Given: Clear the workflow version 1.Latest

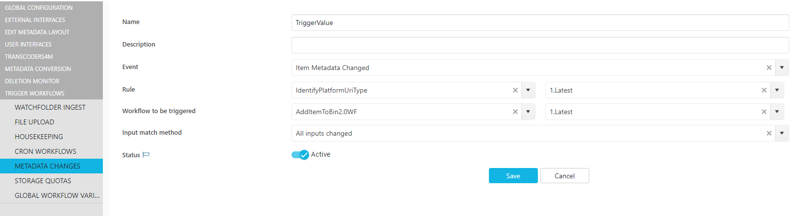Looking at the screenshot, I should (764, 112).
